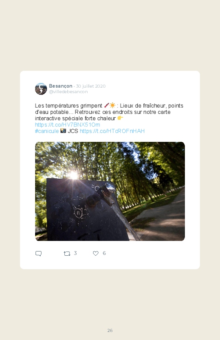This screenshot has width=220, height=340.
Task: Click the @villedebesancon handle
Action: pyautogui.click(x=68, y=92)
